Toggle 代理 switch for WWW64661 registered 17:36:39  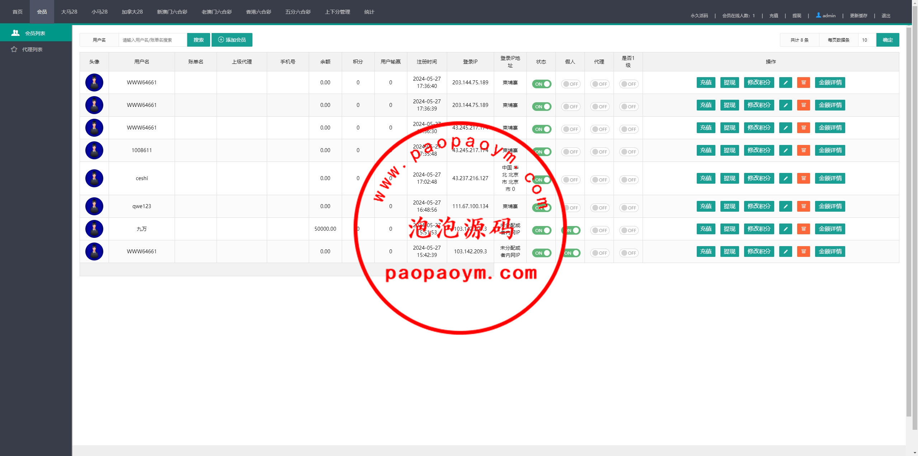tap(600, 107)
